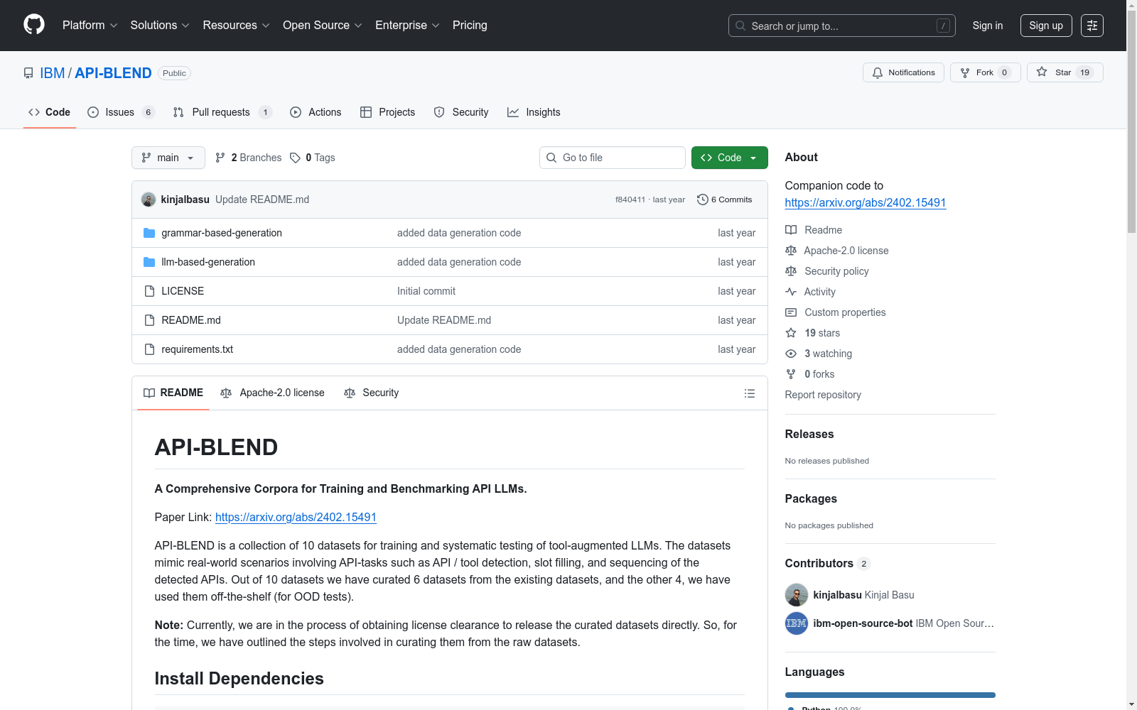Switch to the Pull requests tab
The height and width of the screenshot is (710, 1137).
[222, 112]
